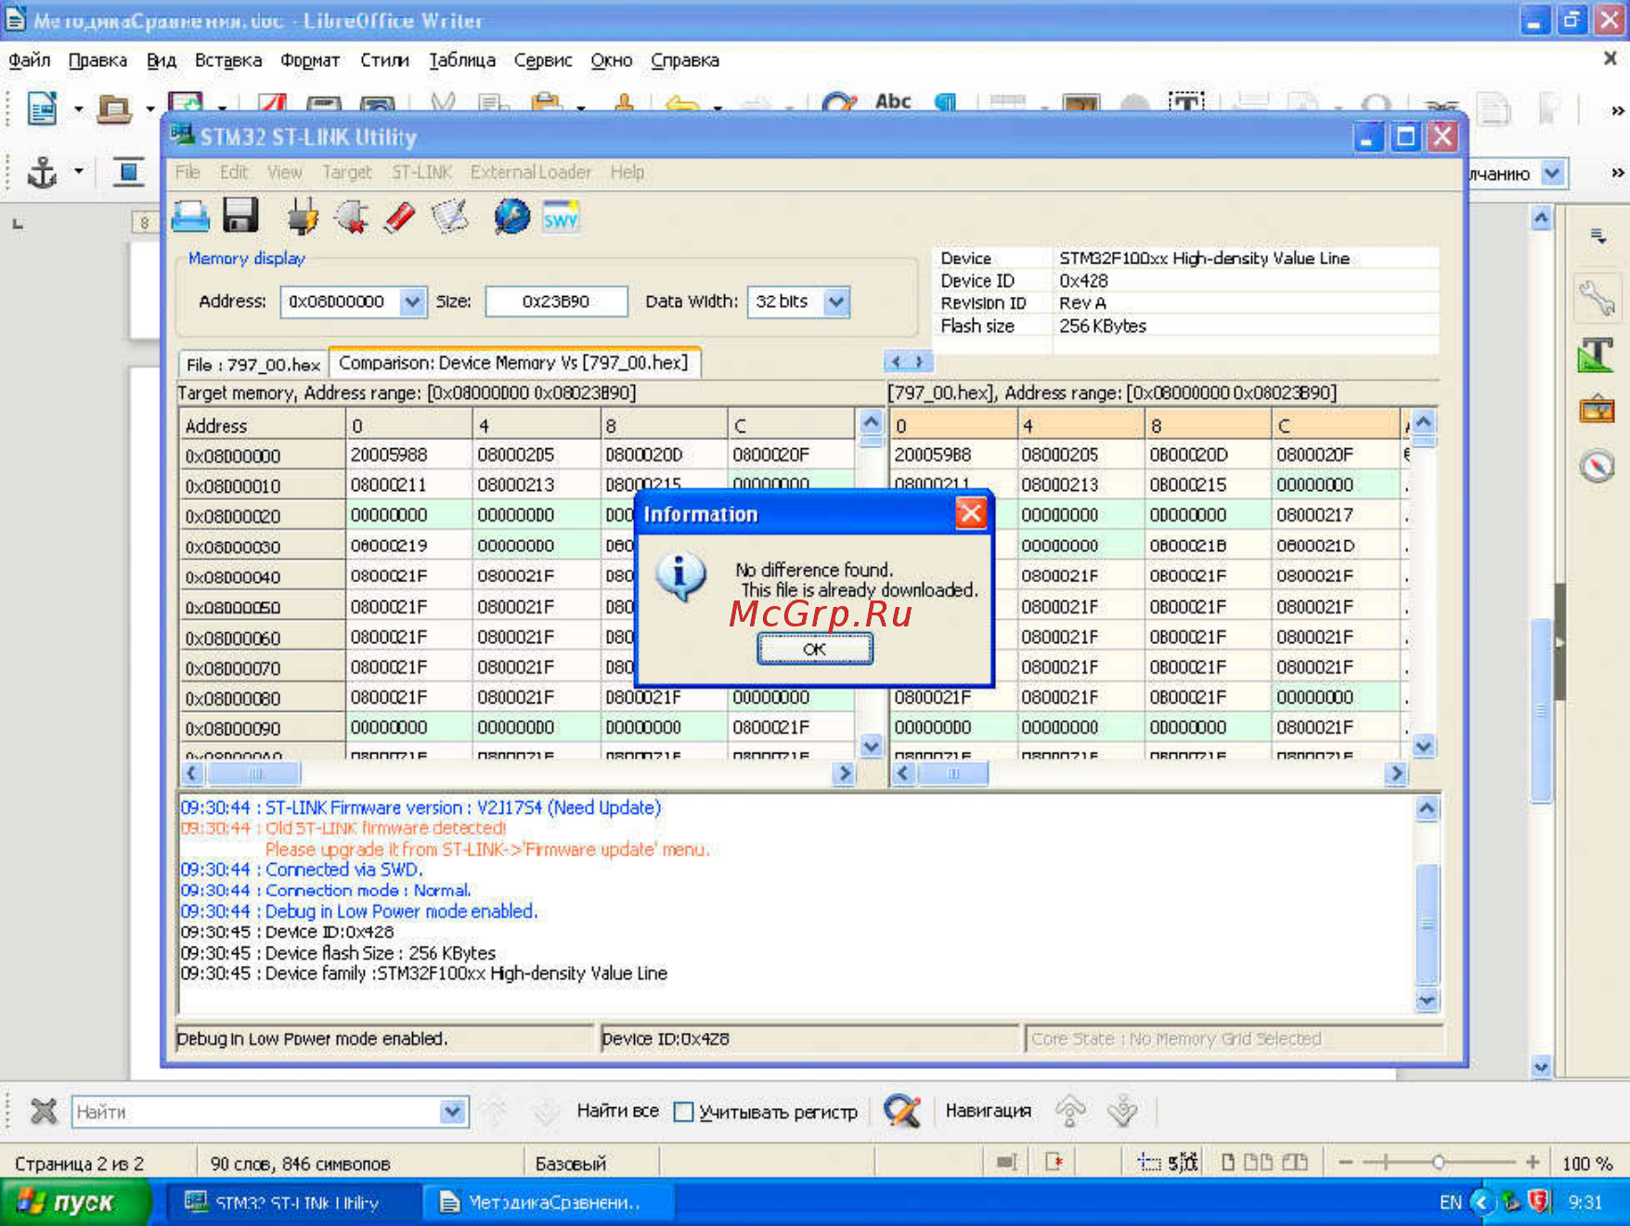1630x1226 pixels.
Task: Expand the New document dropdown arrow
Action: (x=78, y=110)
